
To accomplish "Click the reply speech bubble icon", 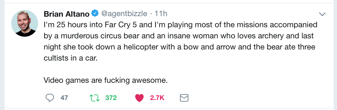I will (x=50, y=98).
